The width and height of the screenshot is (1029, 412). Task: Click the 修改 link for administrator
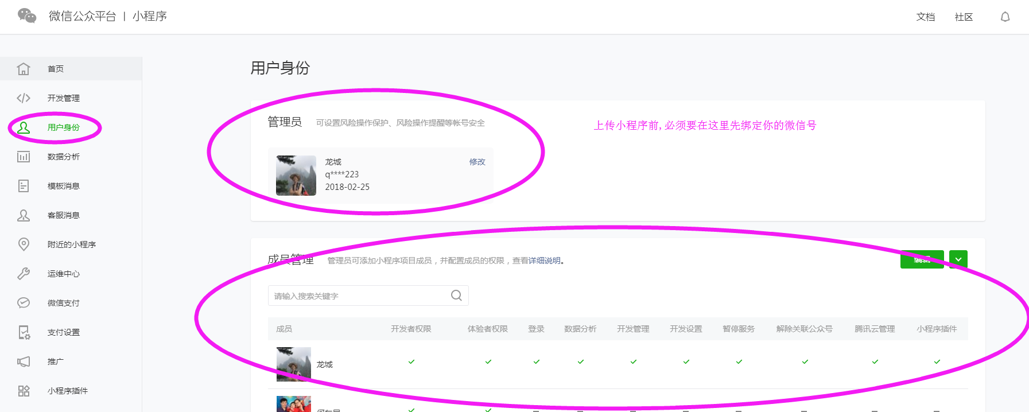click(477, 162)
